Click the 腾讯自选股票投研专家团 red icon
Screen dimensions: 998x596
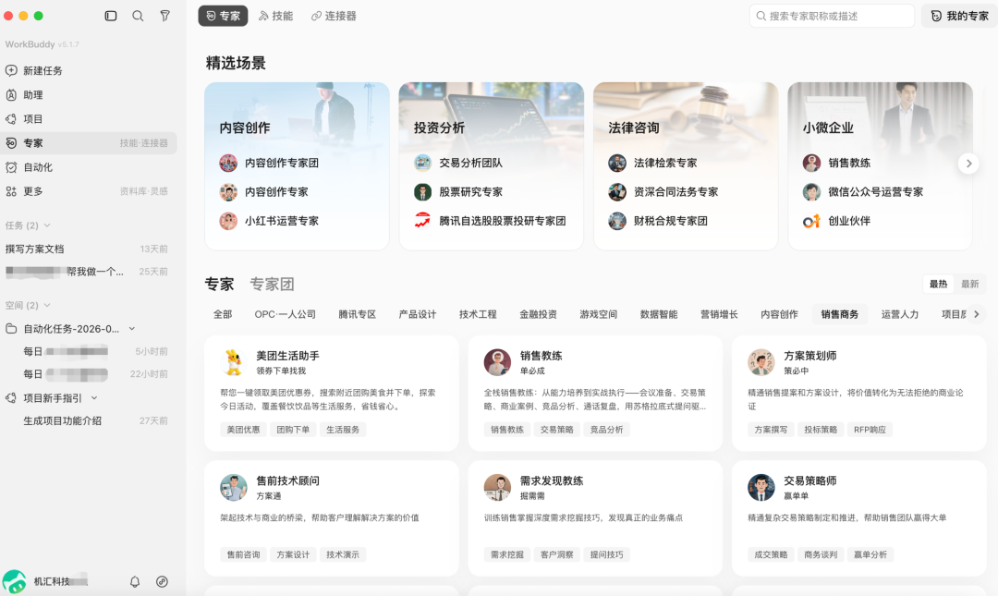[x=422, y=221]
